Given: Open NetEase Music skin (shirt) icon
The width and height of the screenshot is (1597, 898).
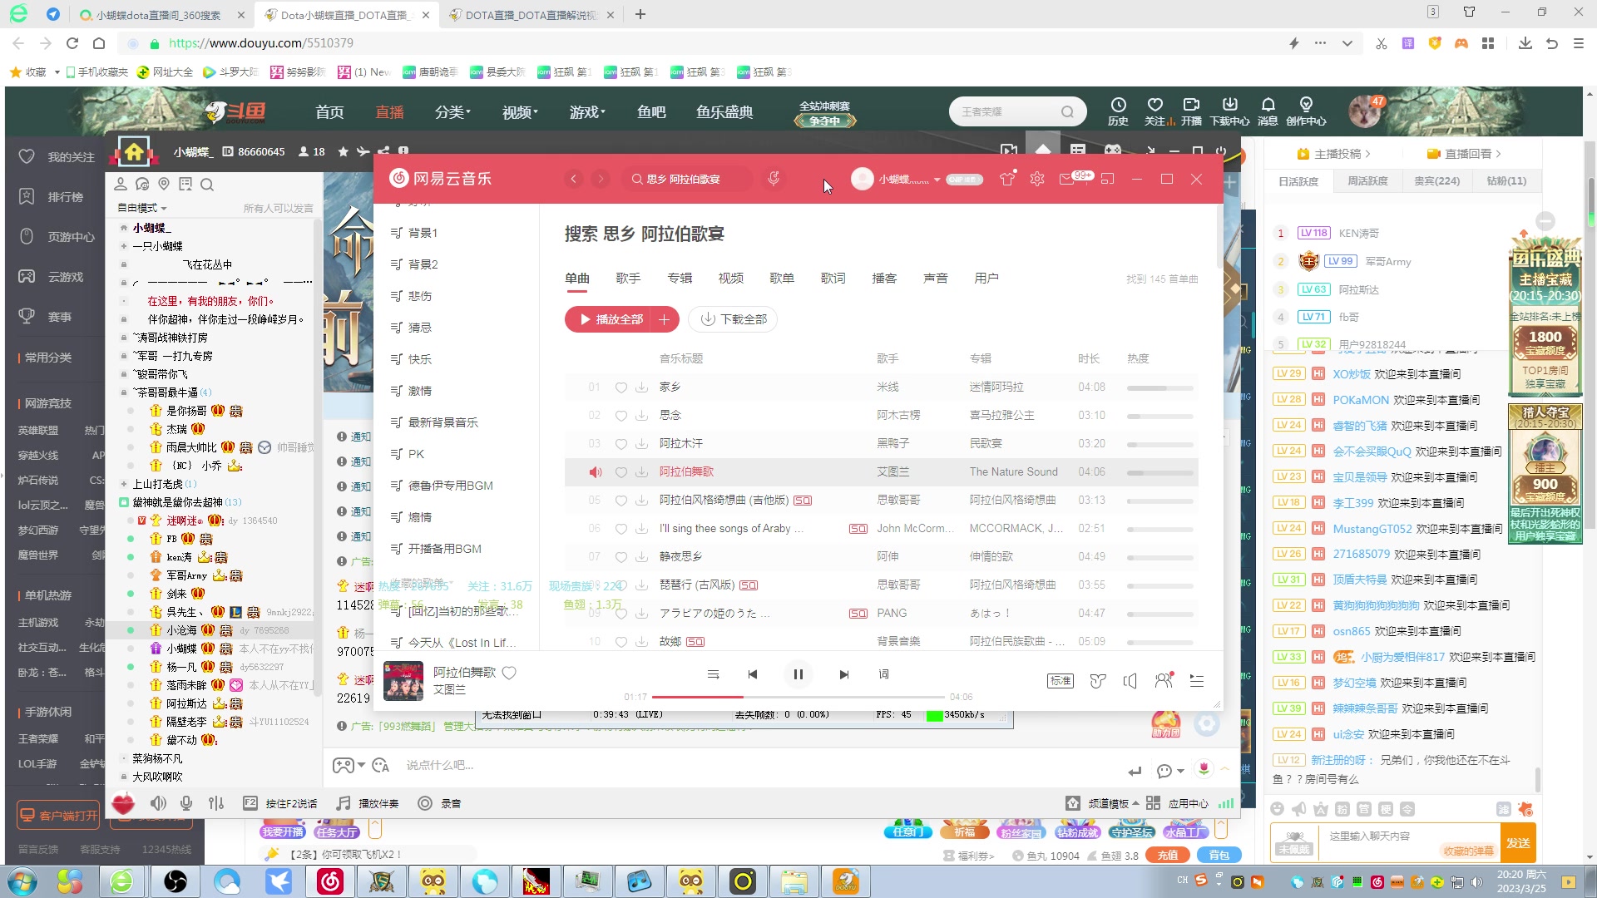Looking at the screenshot, I should 1007,179.
